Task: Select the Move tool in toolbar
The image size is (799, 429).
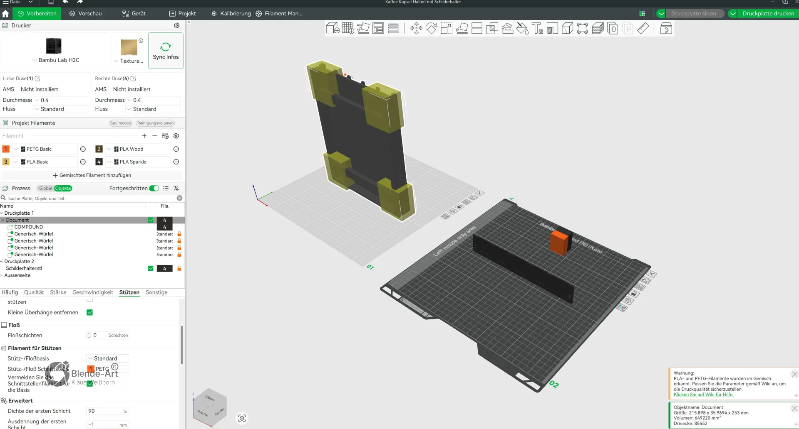Action: (416, 28)
